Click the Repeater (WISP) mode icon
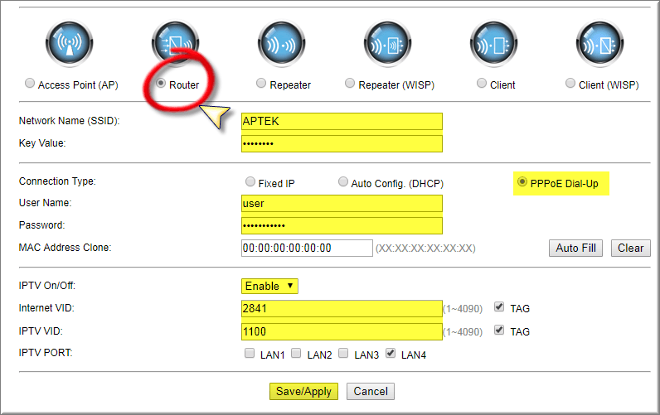 tap(388, 43)
